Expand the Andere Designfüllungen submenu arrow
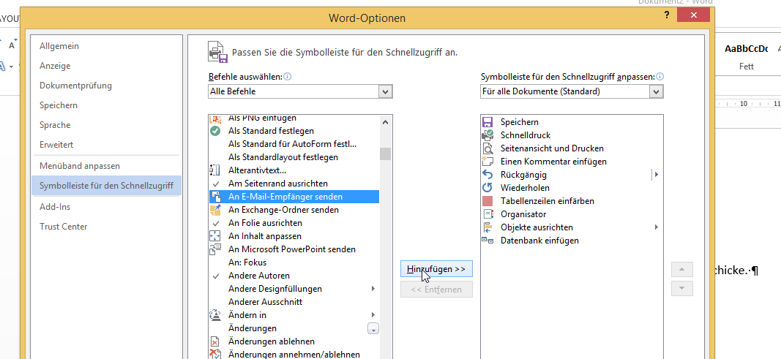The width and height of the screenshot is (781, 359). click(x=373, y=288)
